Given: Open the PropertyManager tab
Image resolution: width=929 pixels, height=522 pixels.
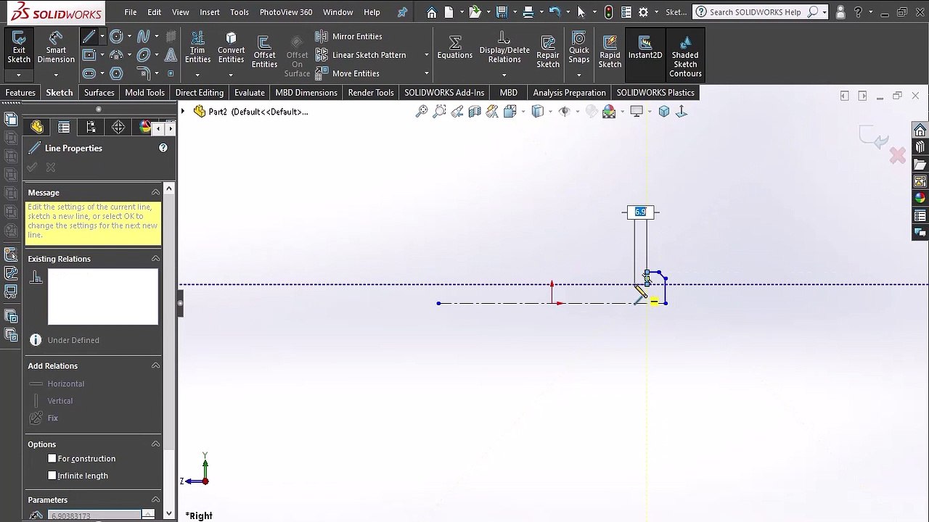Looking at the screenshot, I should [x=64, y=128].
